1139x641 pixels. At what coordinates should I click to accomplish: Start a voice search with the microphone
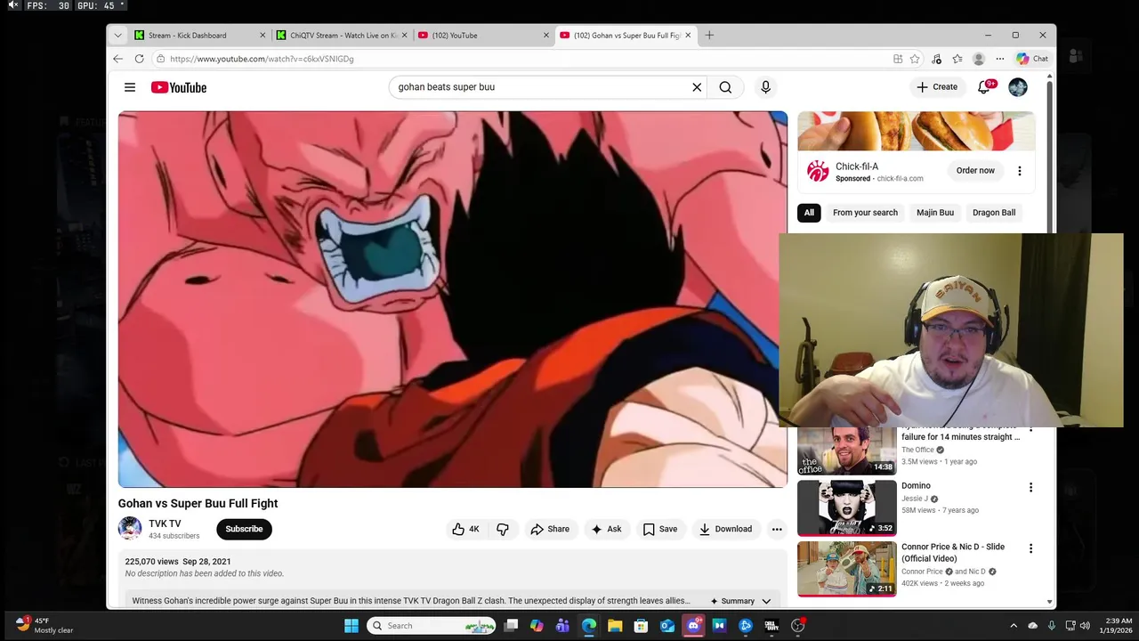pos(765,87)
